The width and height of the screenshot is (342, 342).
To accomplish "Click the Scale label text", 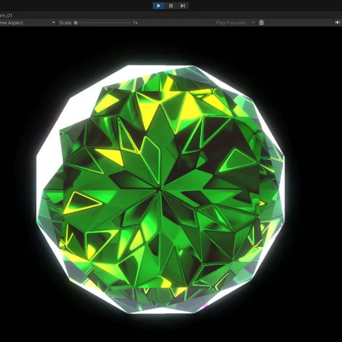I will pyautogui.click(x=65, y=23).
